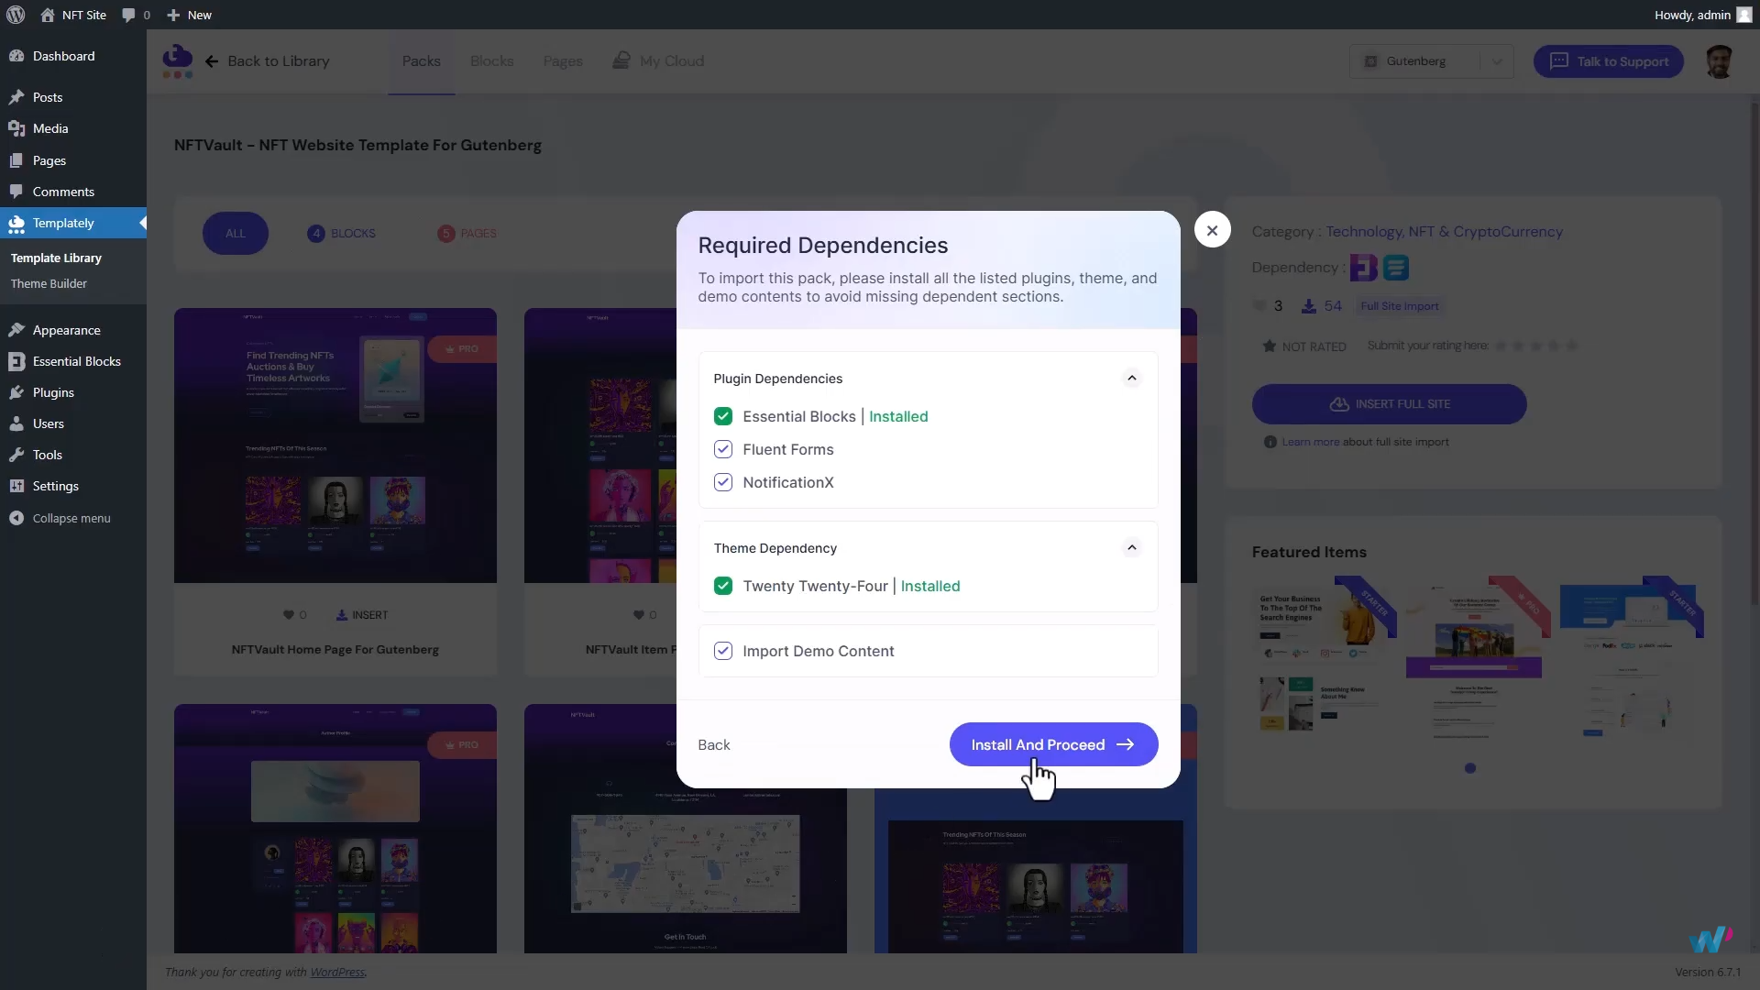Toggle the NotificationX checkbox
Screen dimensions: 1760x990
pyautogui.click(x=723, y=482)
